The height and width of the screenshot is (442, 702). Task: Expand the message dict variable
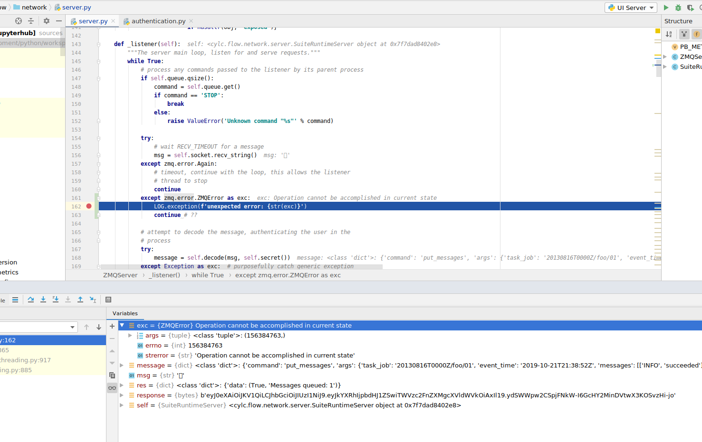click(x=122, y=365)
